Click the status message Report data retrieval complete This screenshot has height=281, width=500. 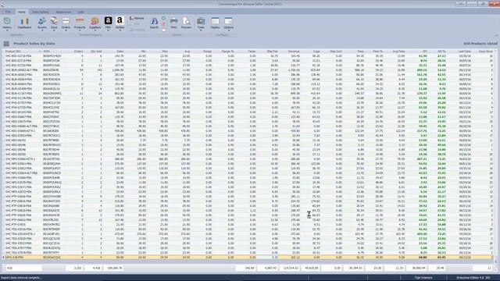[x=22, y=278]
